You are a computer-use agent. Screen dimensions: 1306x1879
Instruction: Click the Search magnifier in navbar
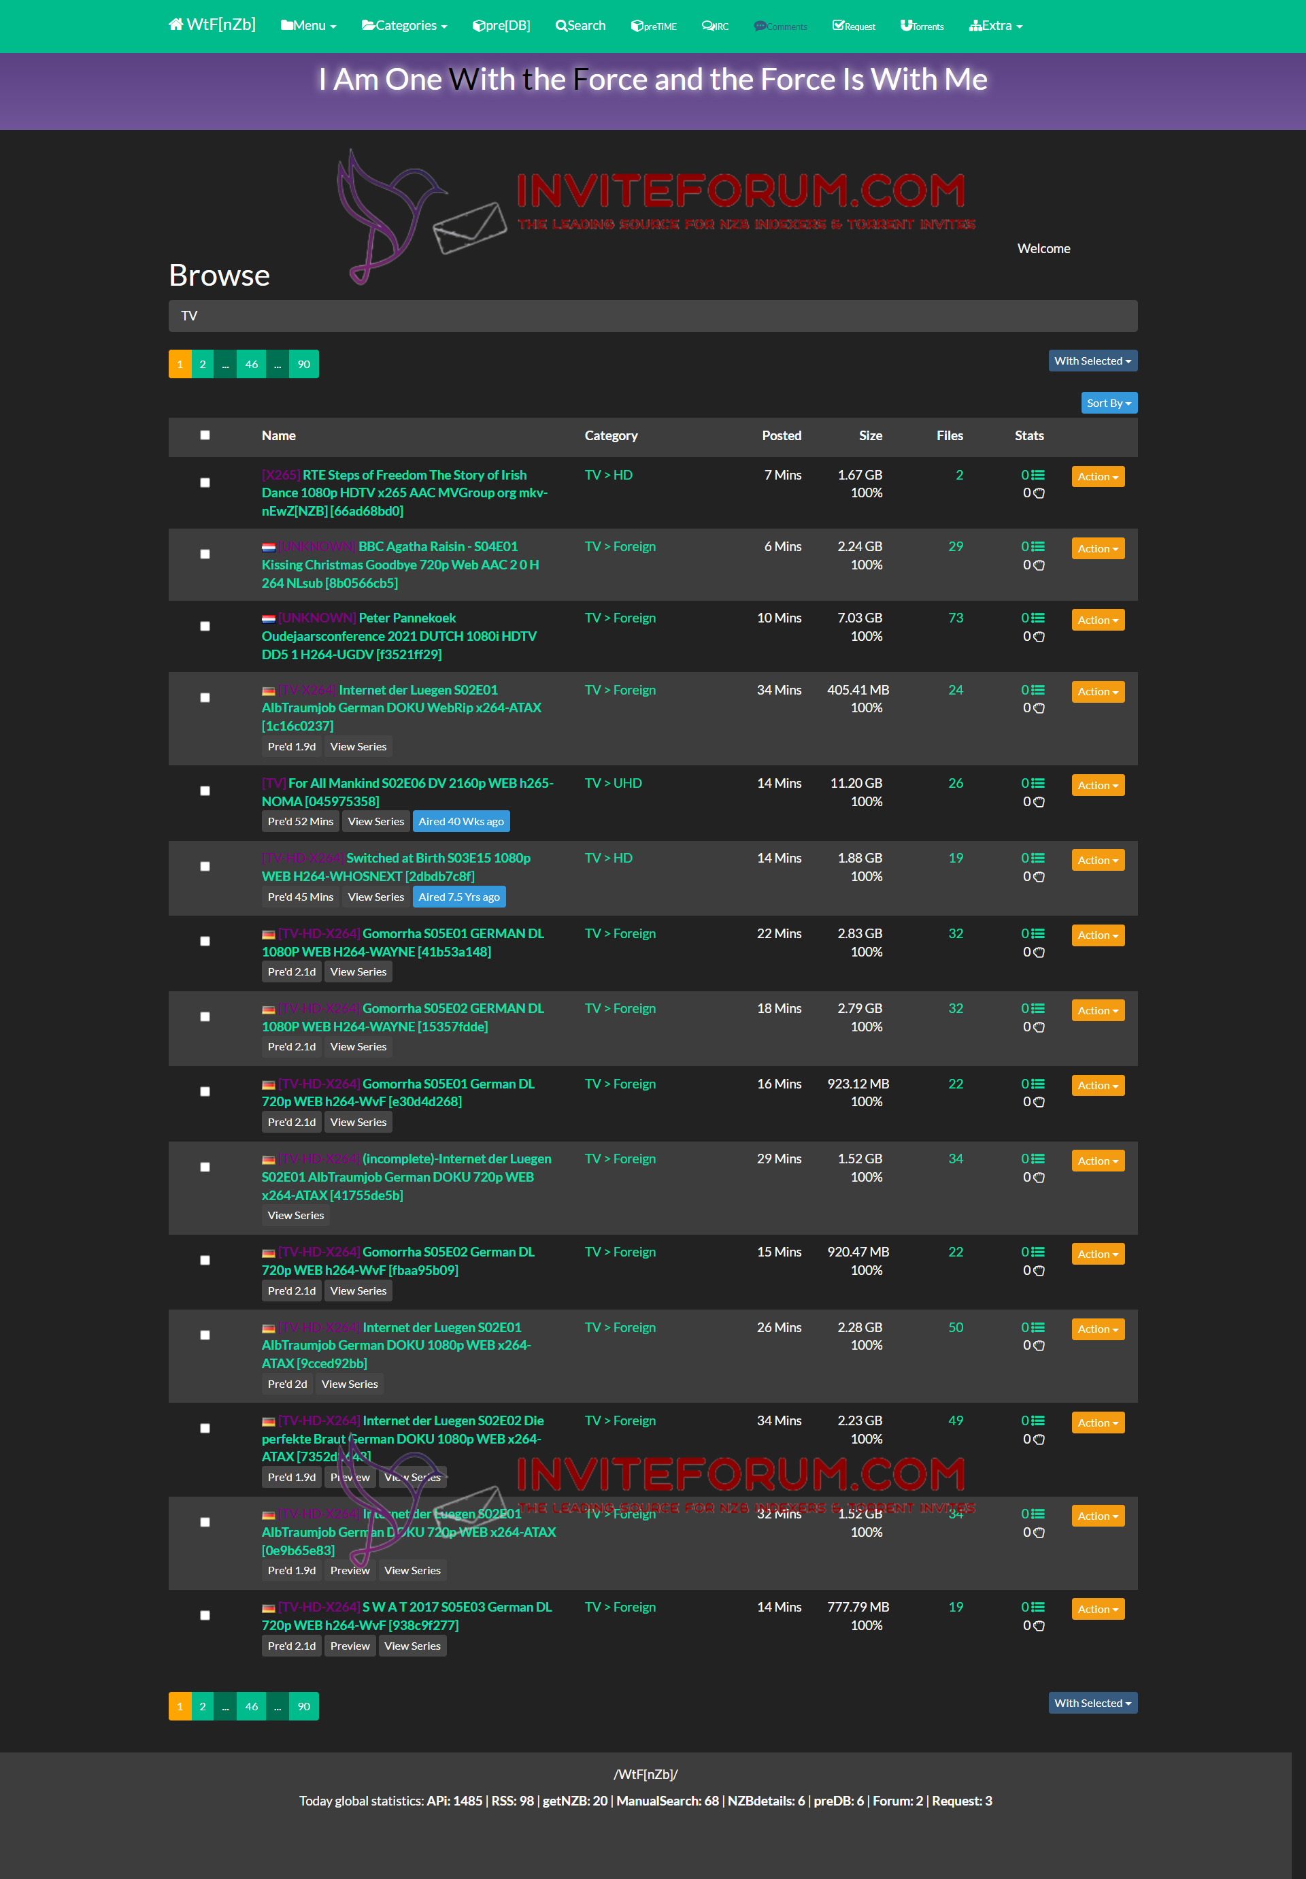580,25
